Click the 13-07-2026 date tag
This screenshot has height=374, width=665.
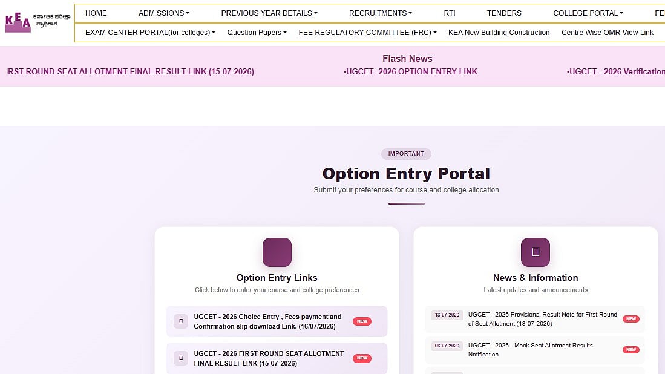pyautogui.click(x=447, y=315)
